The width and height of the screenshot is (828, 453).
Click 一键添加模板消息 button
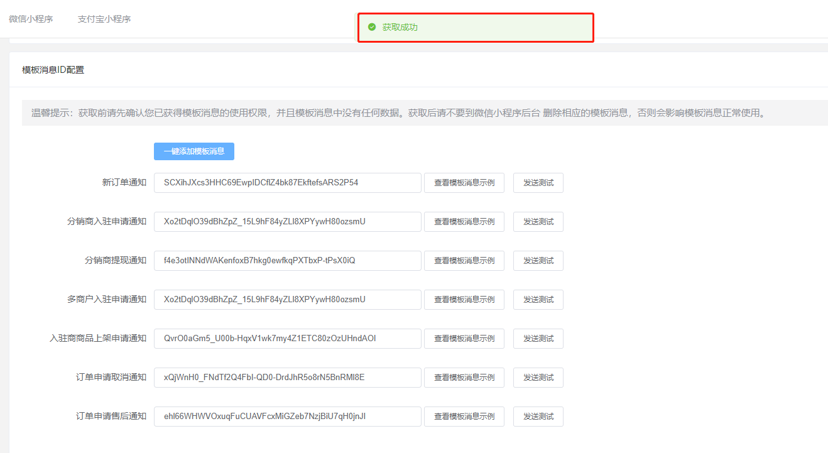[193, 151]
